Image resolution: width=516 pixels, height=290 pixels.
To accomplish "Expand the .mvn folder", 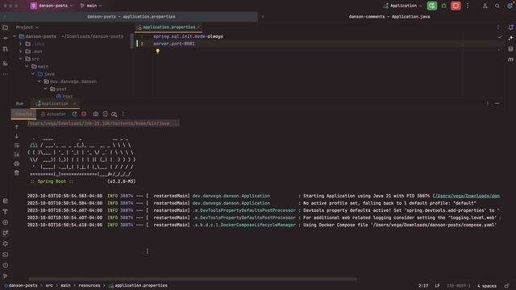I will (x=21, y=52).
